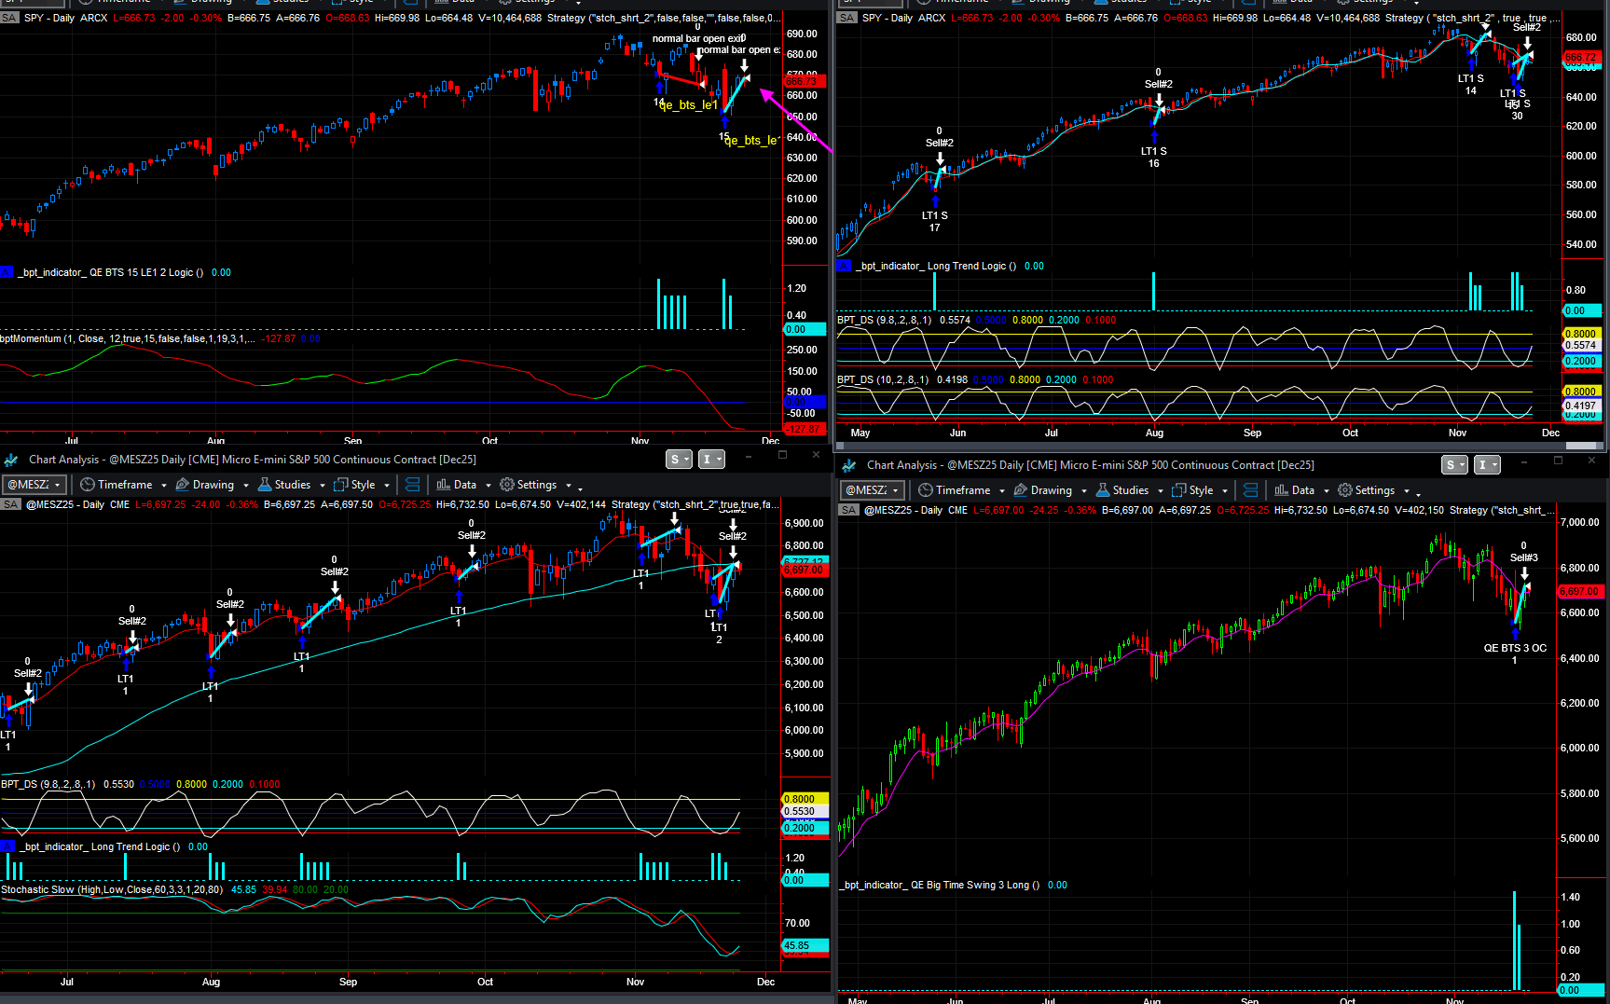Open the Drawing menu in bottom-right chart toolbar
The image size is (1610, 1004).
[1051, 490]
